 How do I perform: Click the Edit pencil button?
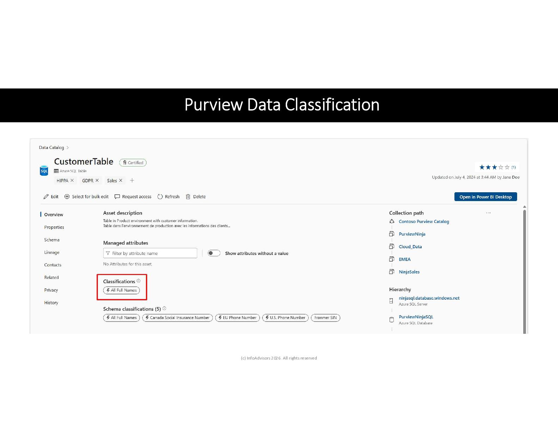coord(51,196)
